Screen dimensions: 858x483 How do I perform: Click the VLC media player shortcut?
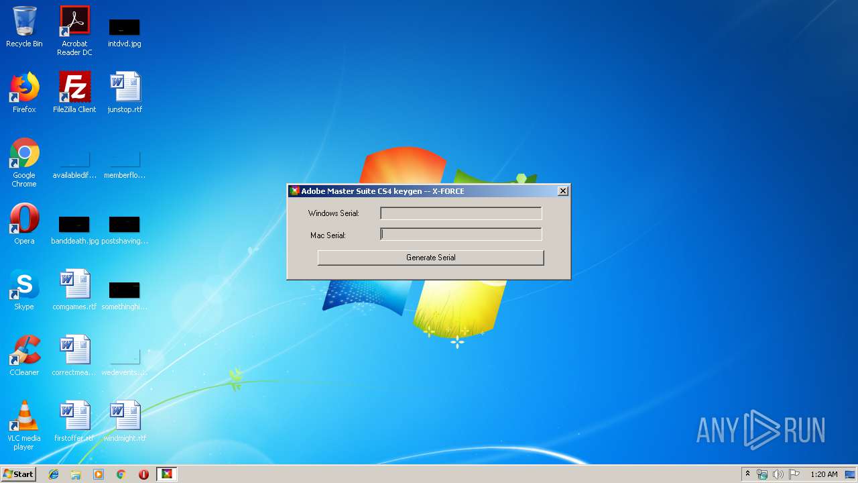(24, 426)
